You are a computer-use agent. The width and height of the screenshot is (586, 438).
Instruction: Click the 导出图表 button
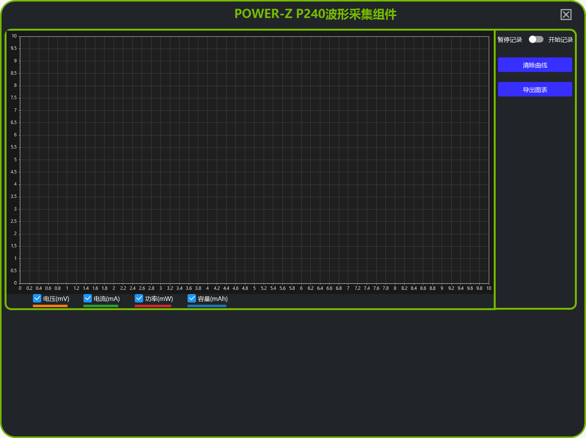[x=535, y=89]
